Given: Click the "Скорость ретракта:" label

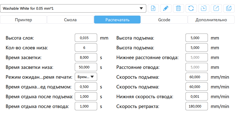Looking at the screenshot, I should coord(138,106).
